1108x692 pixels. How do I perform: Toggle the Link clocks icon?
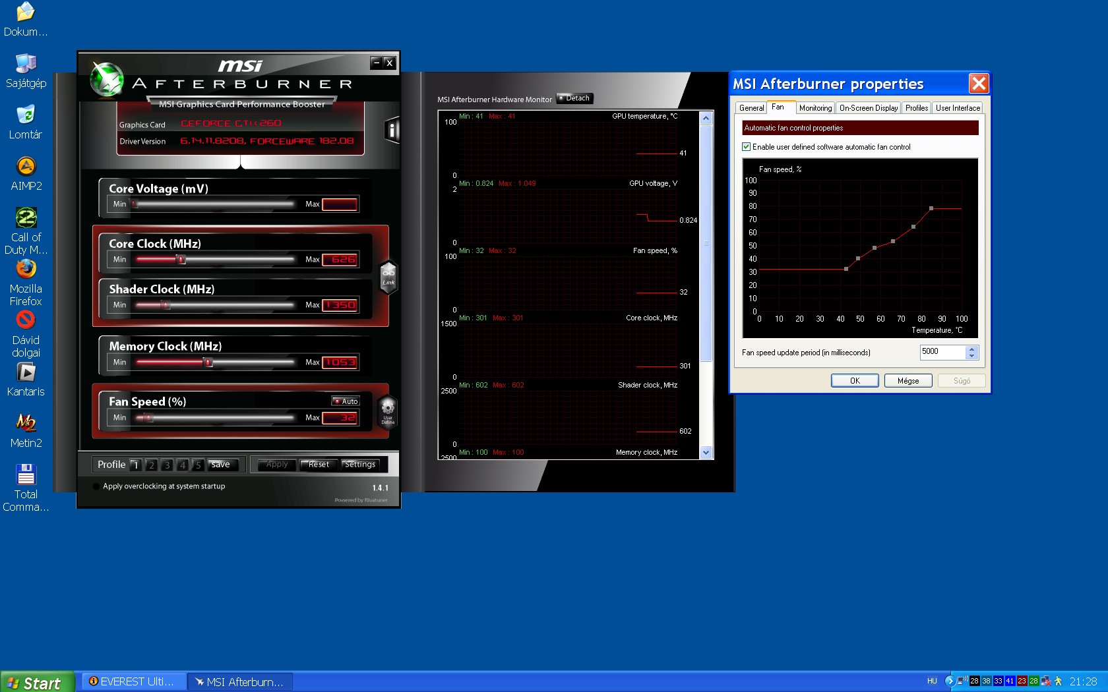[388, 277]
